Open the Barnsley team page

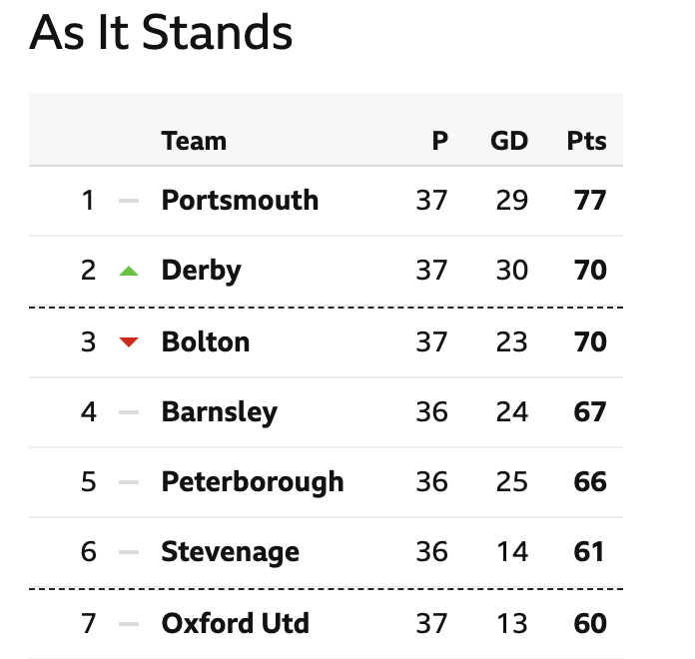click(x=220, y=412)
